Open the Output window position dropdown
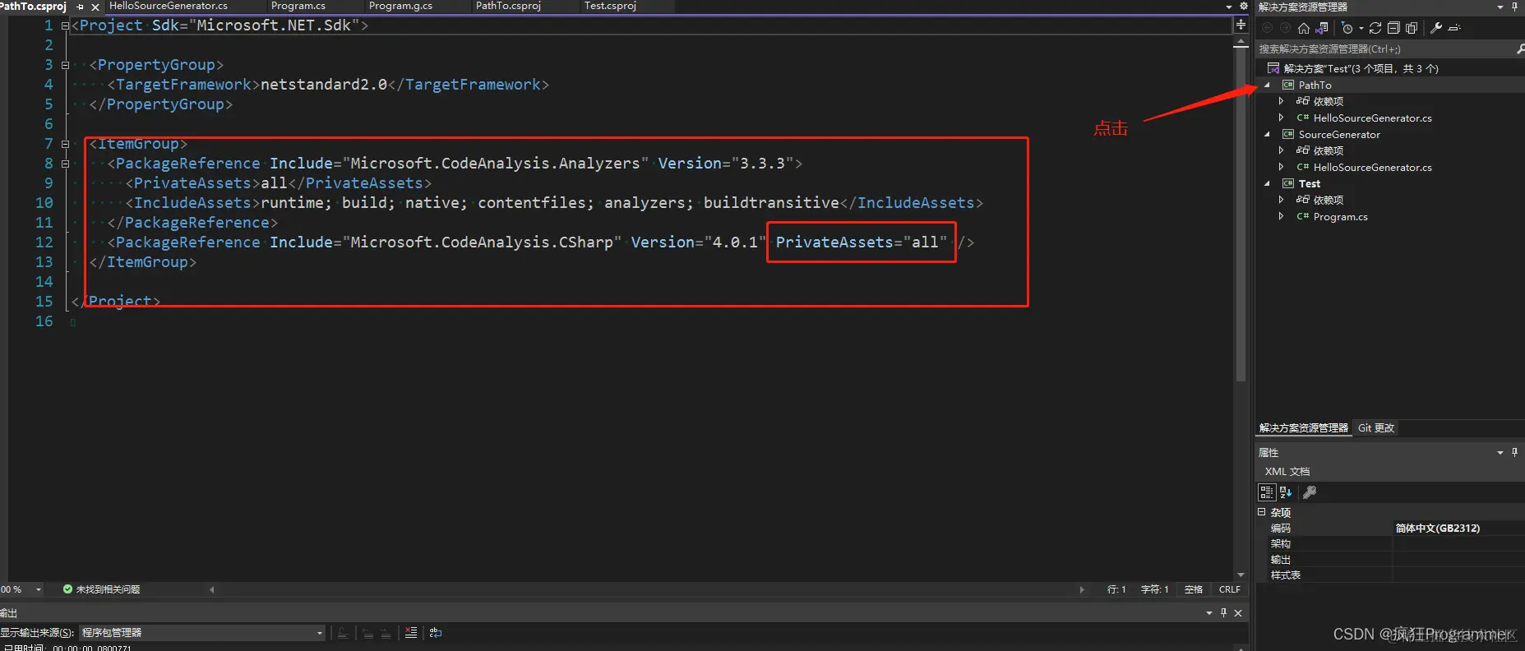Viewport: 1525px width, 651px height. click(x=1209, y=613)
